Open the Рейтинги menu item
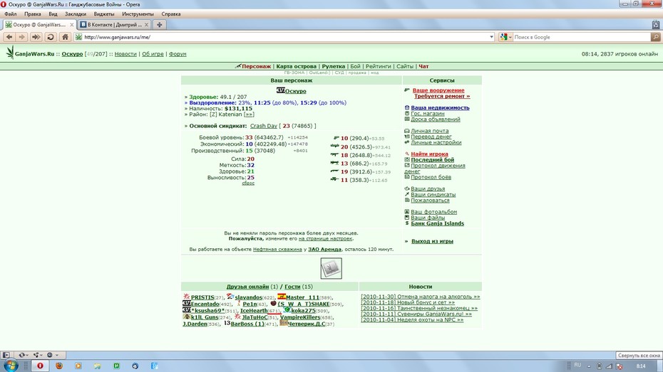This screenshot has width=663, height=372. pyautogui.click(x=378, y=66)
